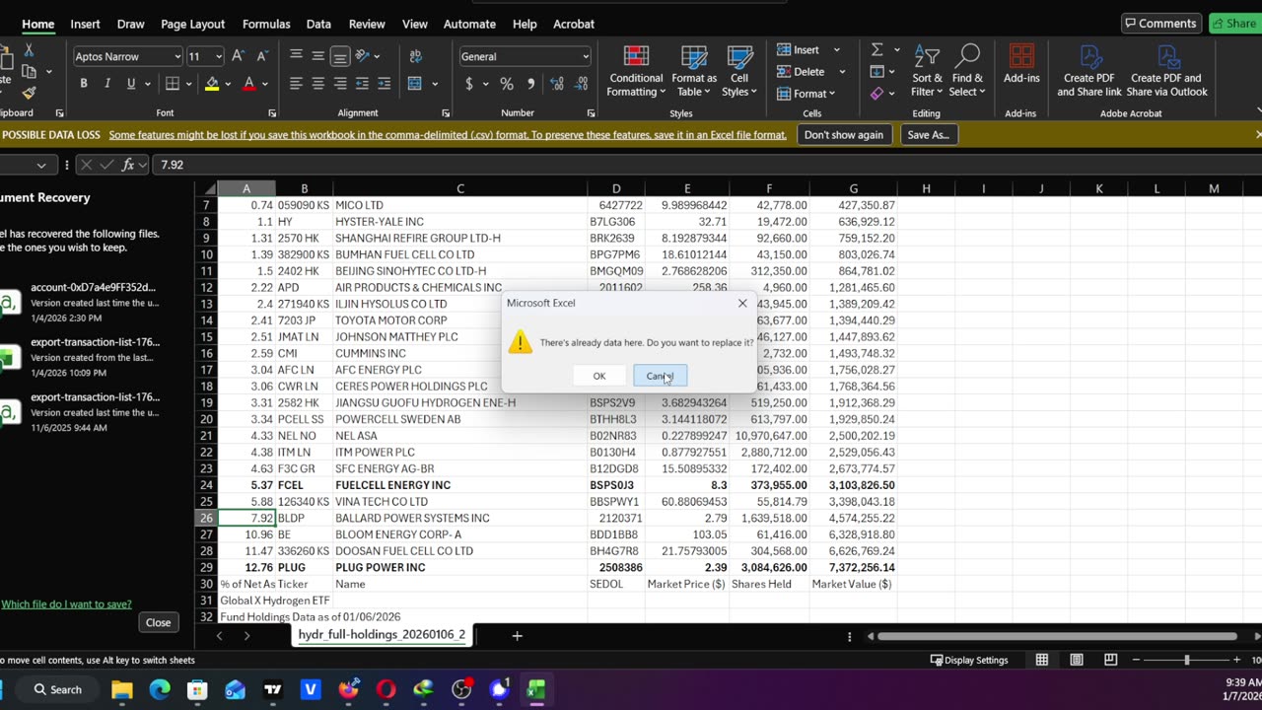
Task: Click Create PDF and Share via Outlook
Action: pos(1166,71)
